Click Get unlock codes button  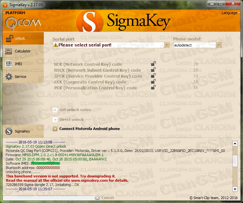[x=75, y=110]
